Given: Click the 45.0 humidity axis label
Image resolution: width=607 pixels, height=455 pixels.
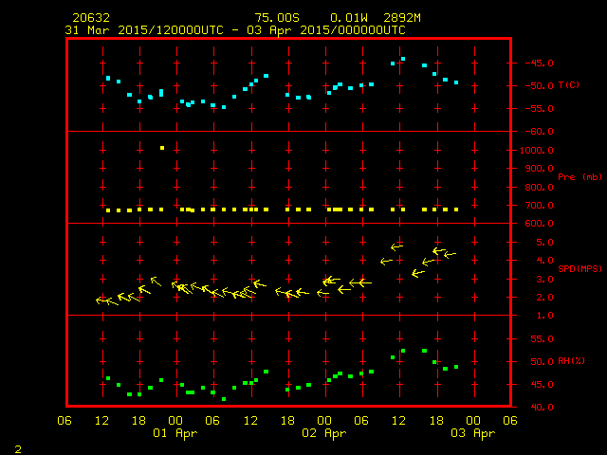Looking at the screenshot, I should pos(542,385).
